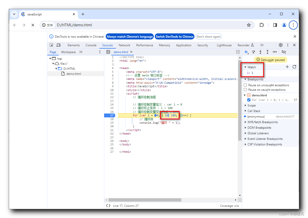Bookmark this page with the star
Screen dimensions: 308x218
pos(249,25)
